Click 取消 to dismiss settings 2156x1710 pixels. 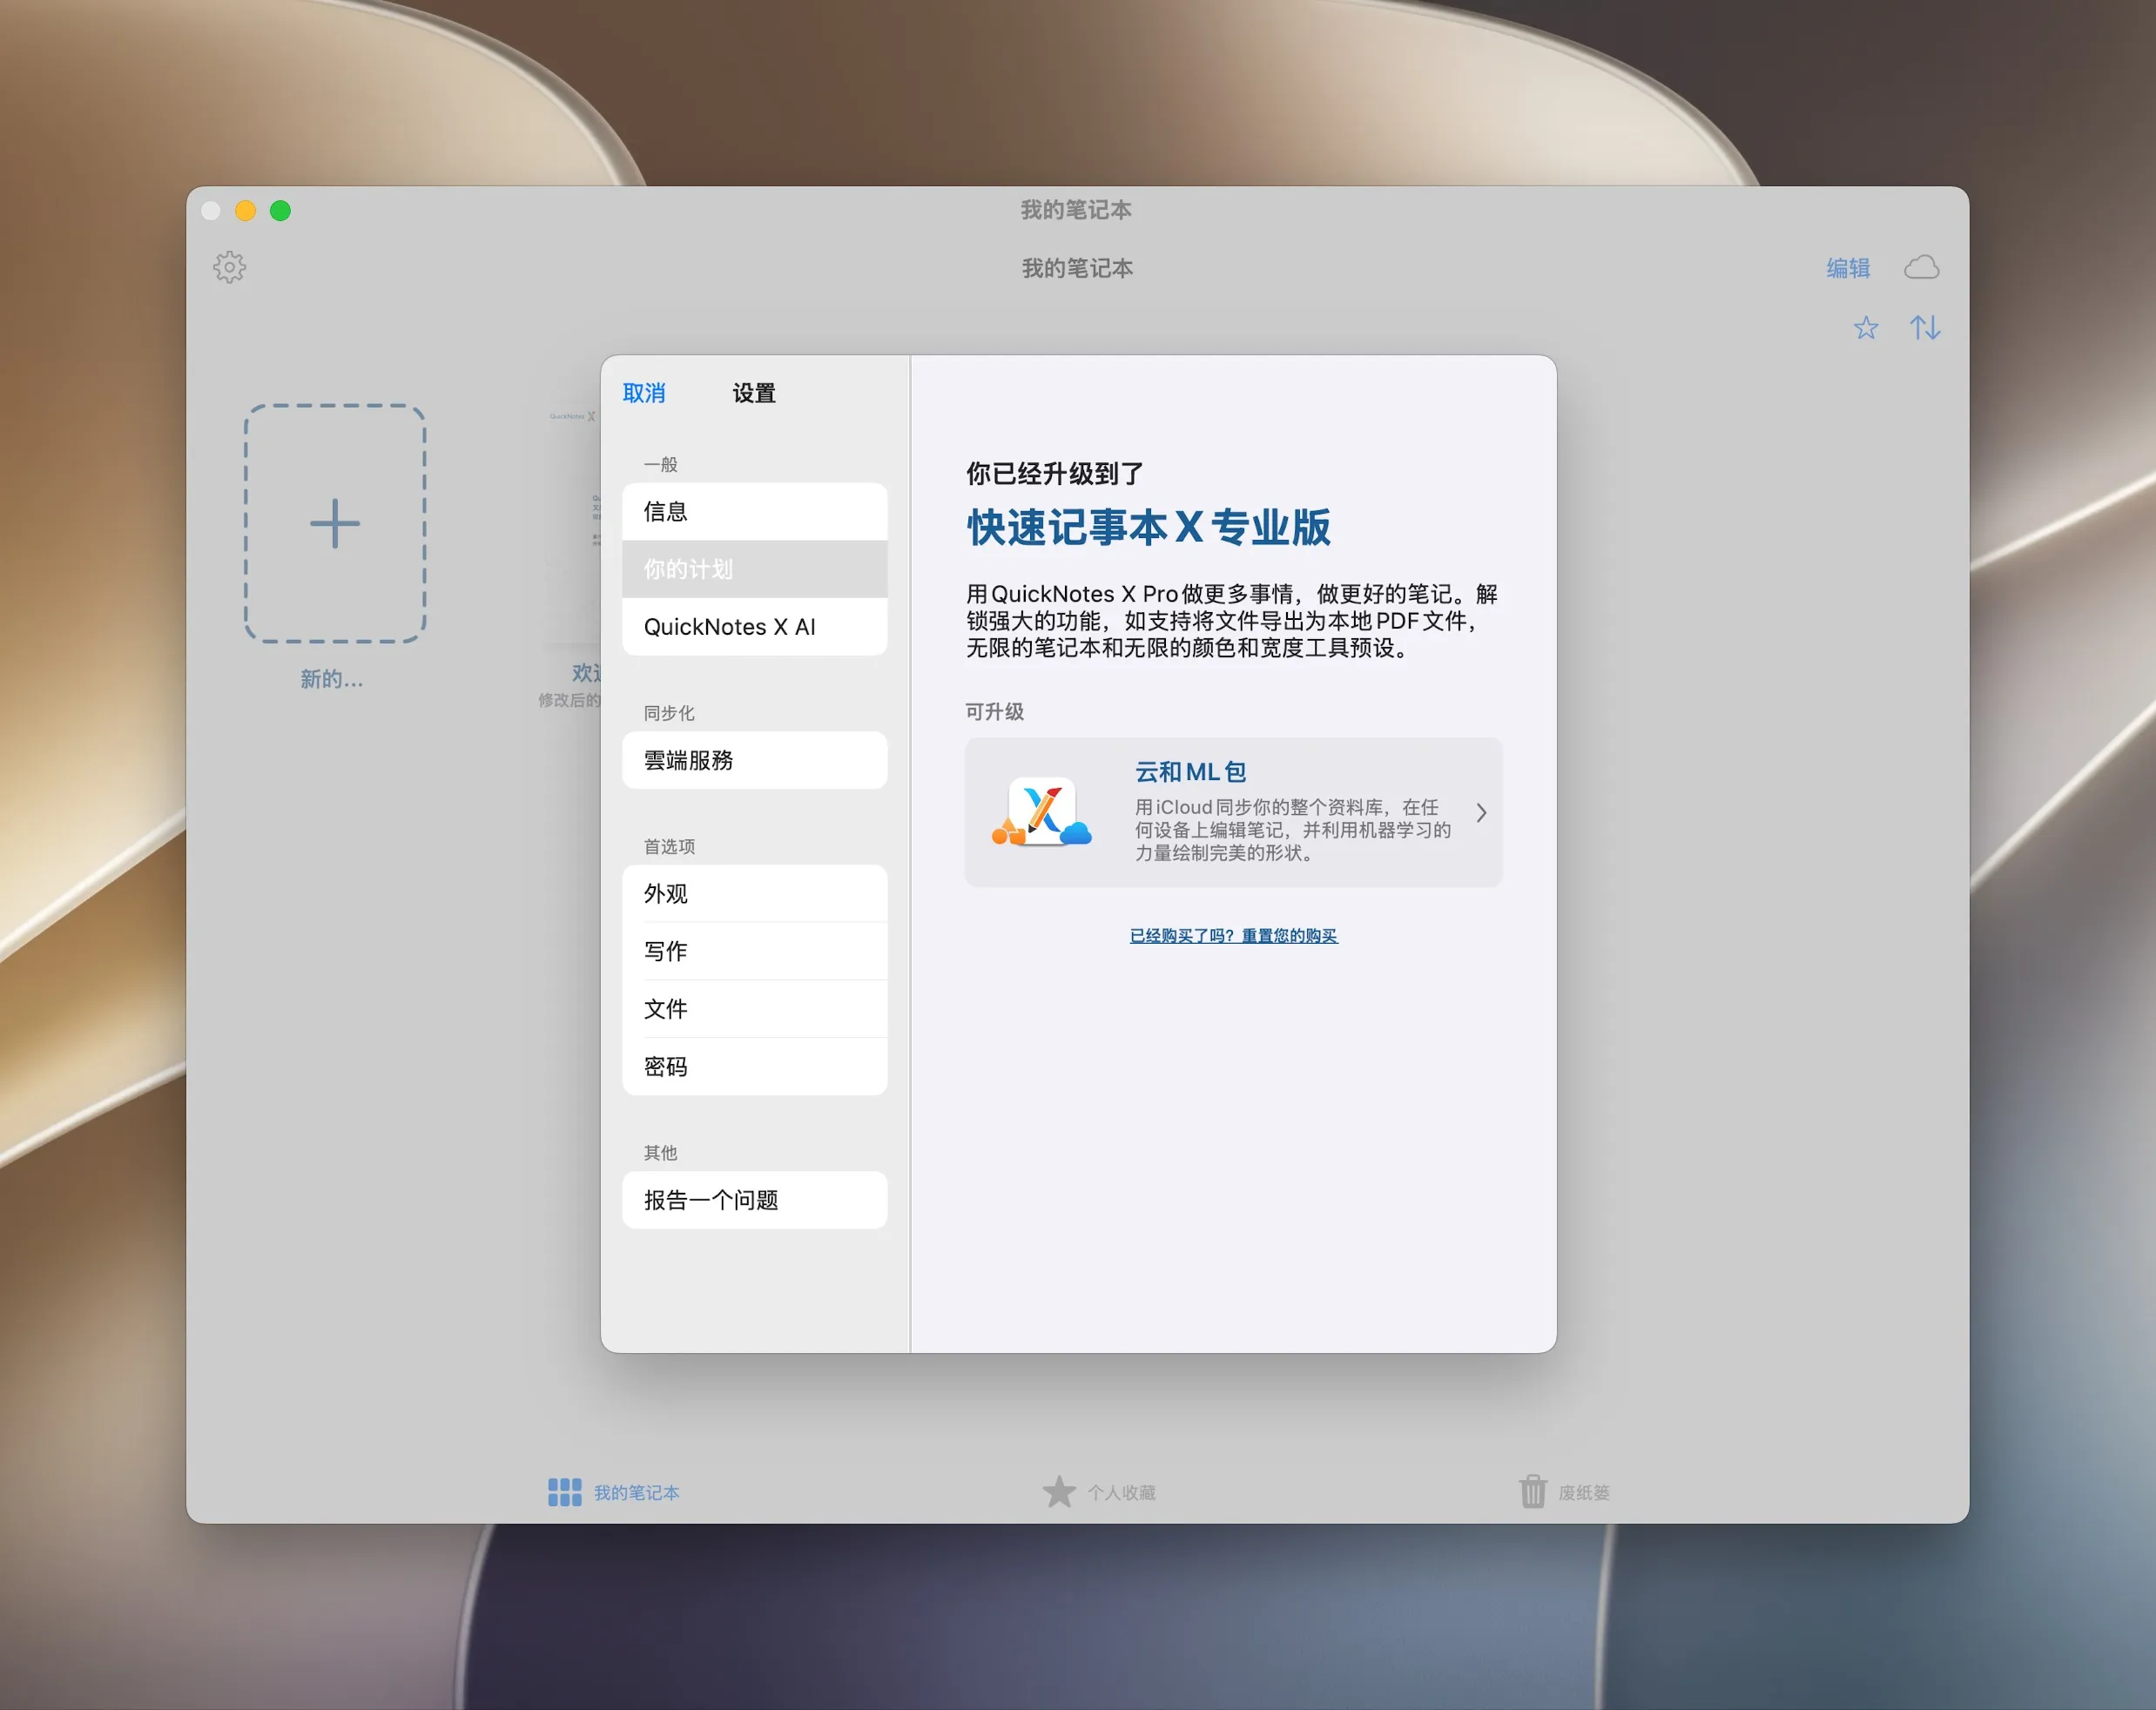click(644, 393)
